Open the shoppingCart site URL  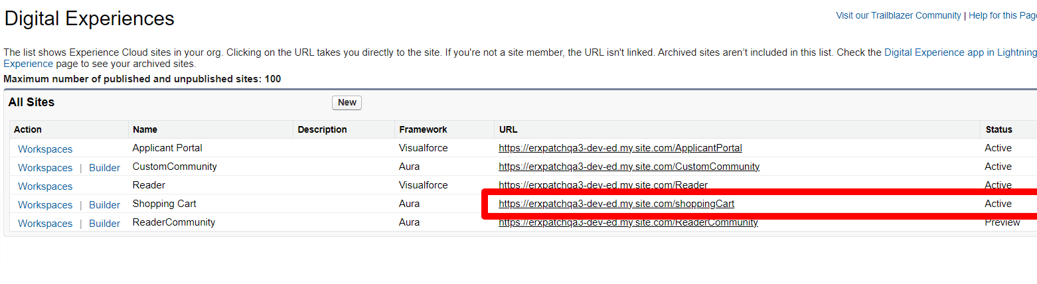[616, 204]
